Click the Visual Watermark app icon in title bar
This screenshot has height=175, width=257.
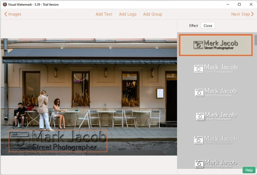point(5,5)
